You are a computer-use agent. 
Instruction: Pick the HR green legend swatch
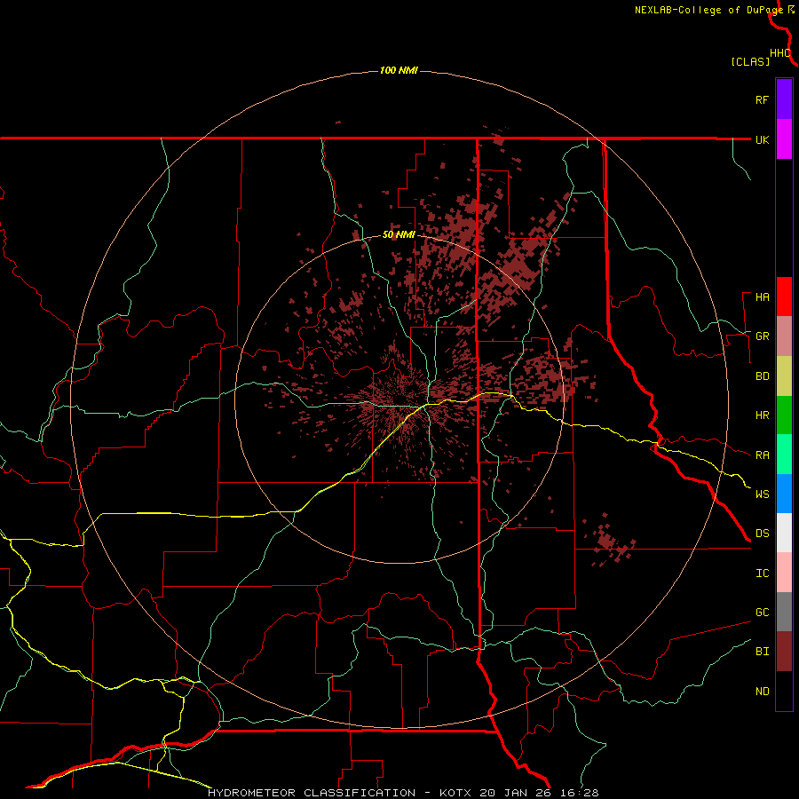(x=784, y=415)
